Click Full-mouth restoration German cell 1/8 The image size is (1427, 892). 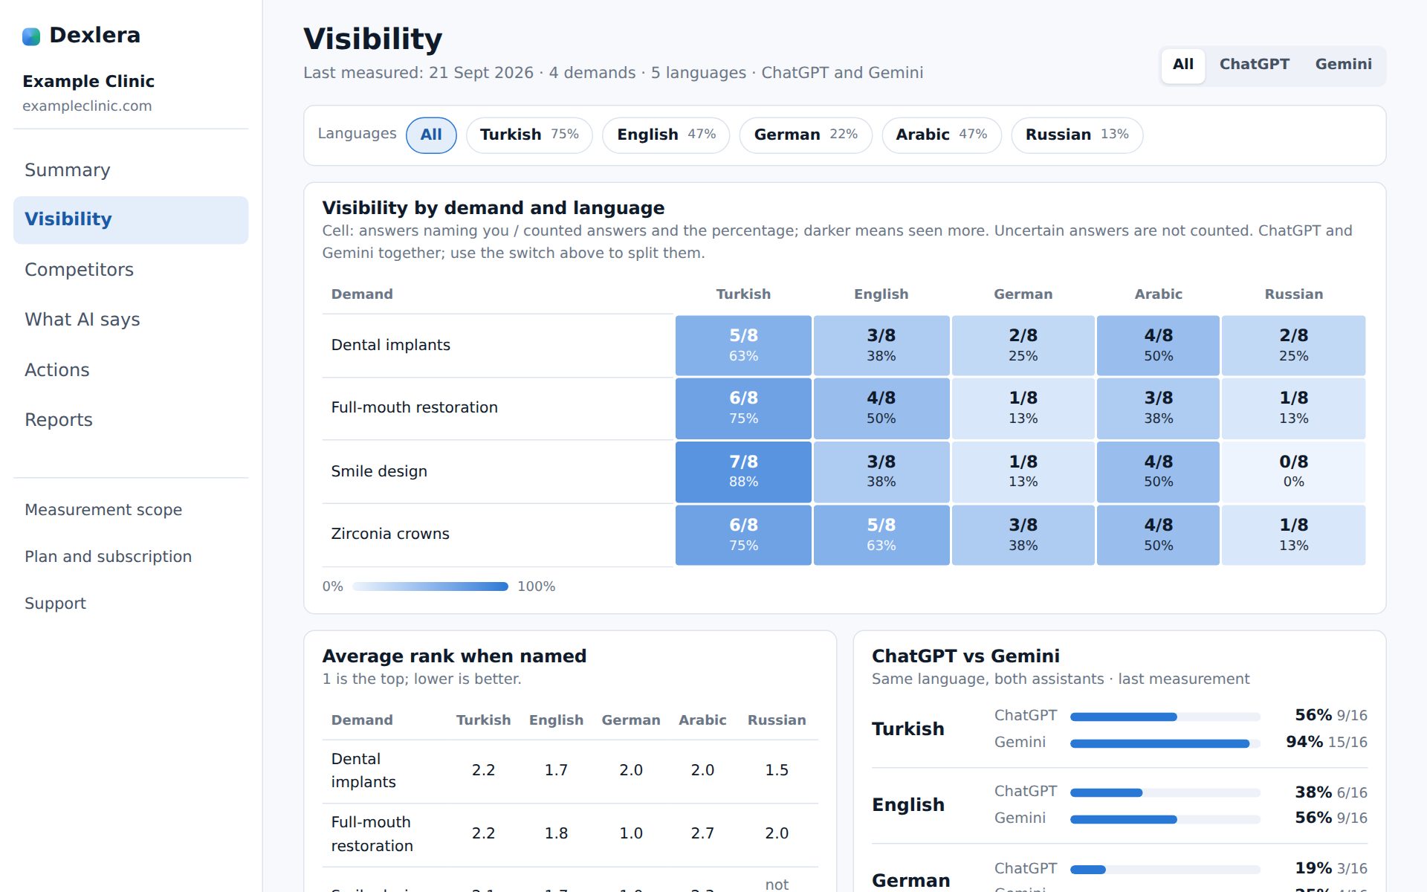tap(1023, 409)
